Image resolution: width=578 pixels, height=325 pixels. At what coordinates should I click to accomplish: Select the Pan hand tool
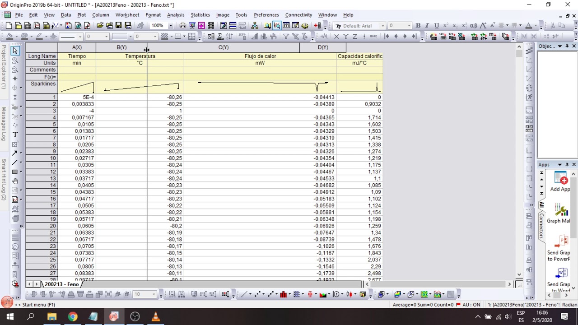(x=15, y=181)
